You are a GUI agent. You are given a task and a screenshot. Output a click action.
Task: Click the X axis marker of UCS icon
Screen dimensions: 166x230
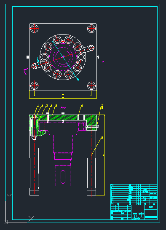click(31, 219)
